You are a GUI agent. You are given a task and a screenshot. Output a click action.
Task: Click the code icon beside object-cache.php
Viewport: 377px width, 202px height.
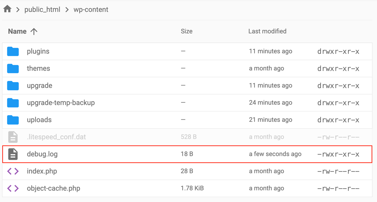13,188
